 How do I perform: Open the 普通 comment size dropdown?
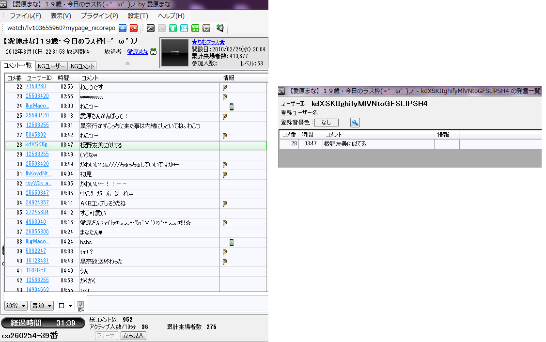coord(42,306)
